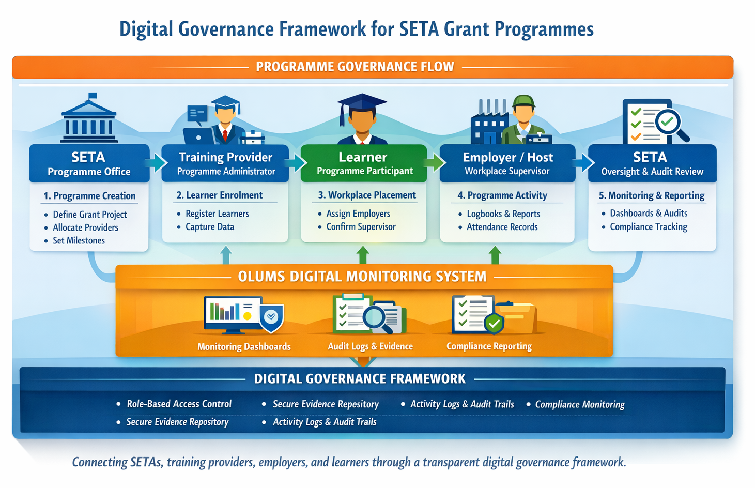This screenshot has height=488, width=755.
Task: Click the Programme Governance Flow orange banner
Action: click(x=373, y=67)
